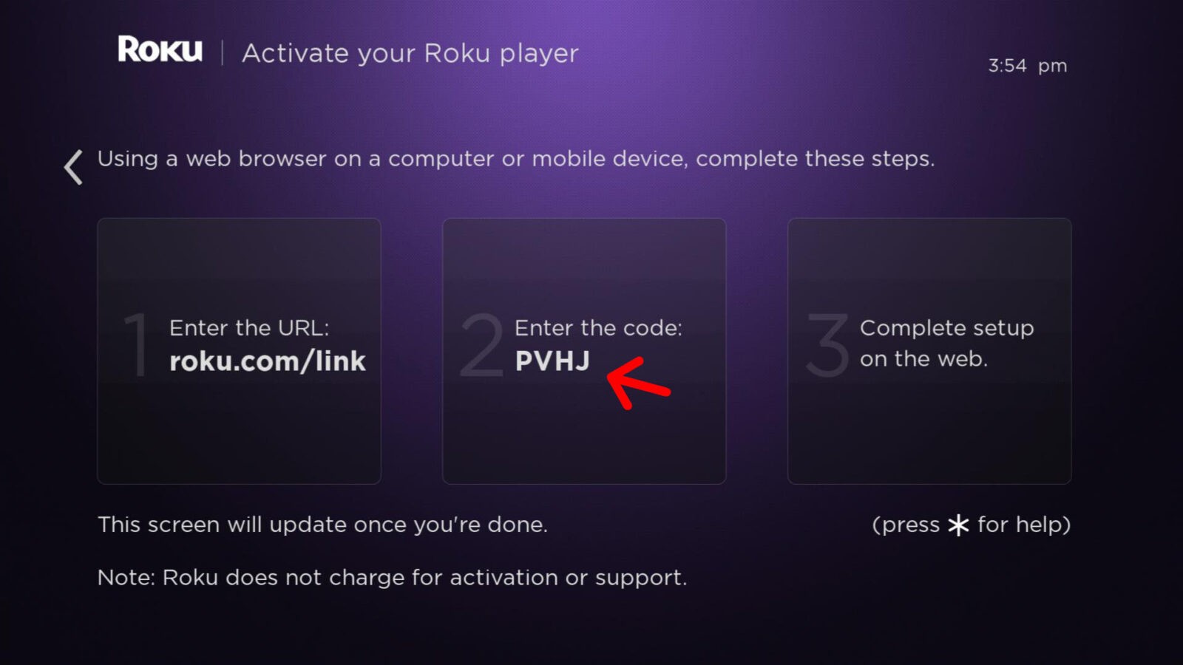Viewport: 1183px width, 665px height.
Task: Click the '(press * for help)' hint
Action: click(x=971, y=525)
